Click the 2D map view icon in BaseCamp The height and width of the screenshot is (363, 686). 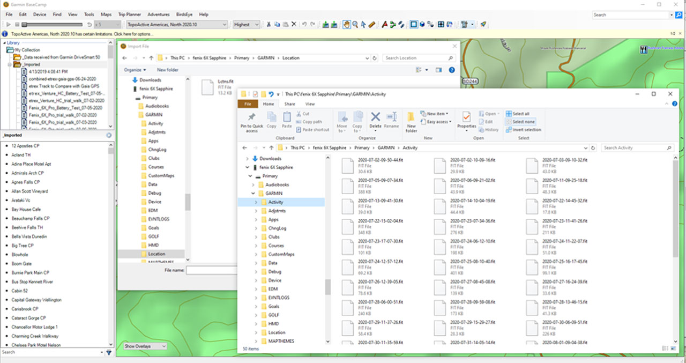(x=414, y=25)
